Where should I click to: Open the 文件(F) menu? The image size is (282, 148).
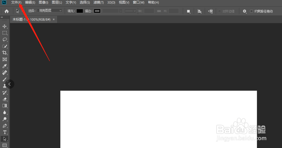click(16, 3)
